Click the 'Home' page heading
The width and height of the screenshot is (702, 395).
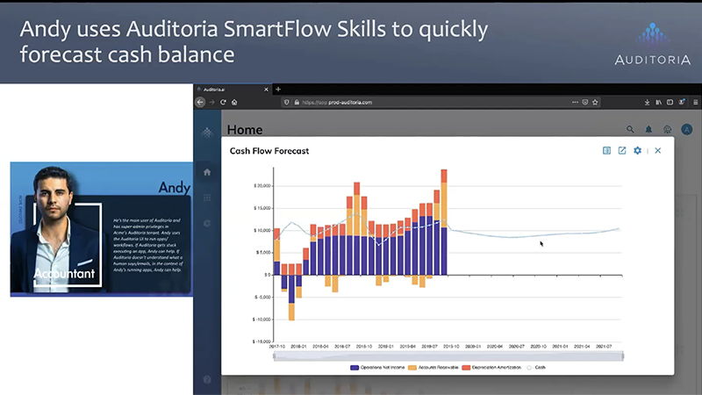pos(245,130)
